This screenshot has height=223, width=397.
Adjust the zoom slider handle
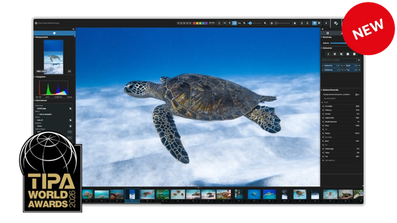coord(250,24)
